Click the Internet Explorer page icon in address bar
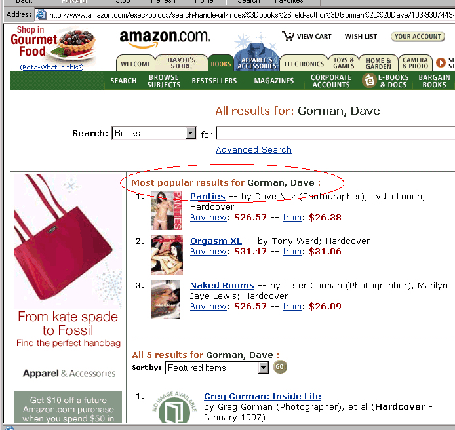Viewport: 455px width, 430px height. [41, 14]
